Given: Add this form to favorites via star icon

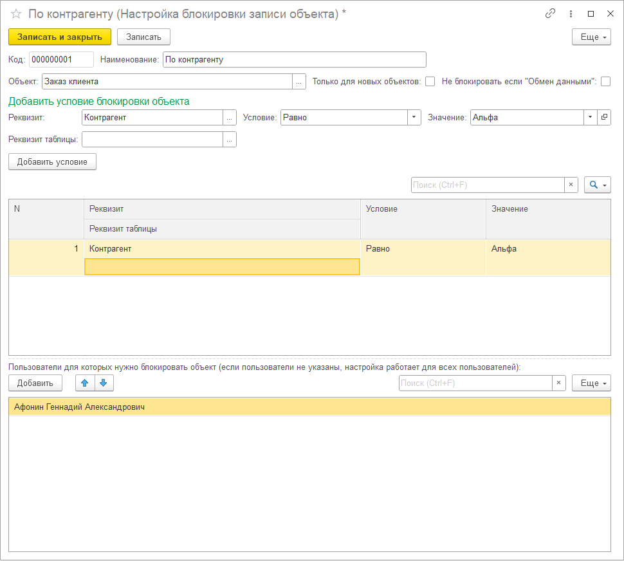Looking at the screenshot, I should coord(16,14).
